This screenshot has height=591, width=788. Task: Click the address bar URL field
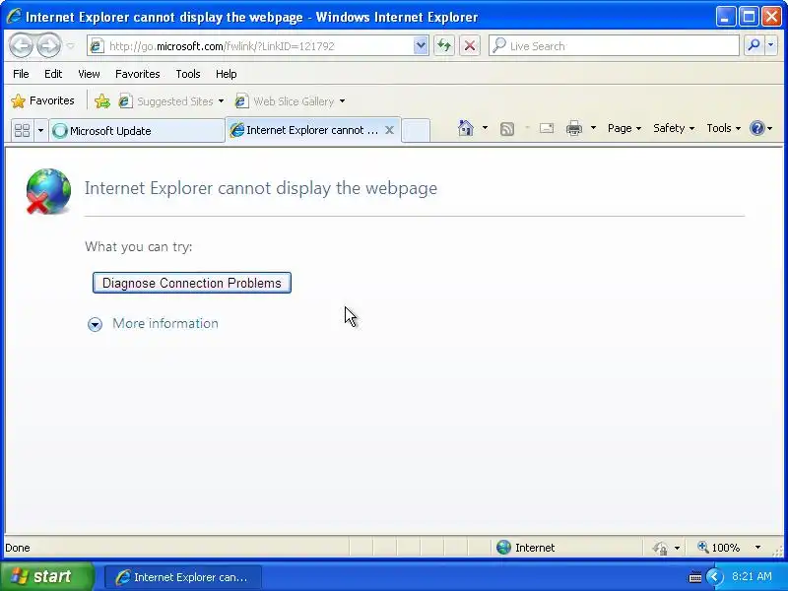coord(258,46)
